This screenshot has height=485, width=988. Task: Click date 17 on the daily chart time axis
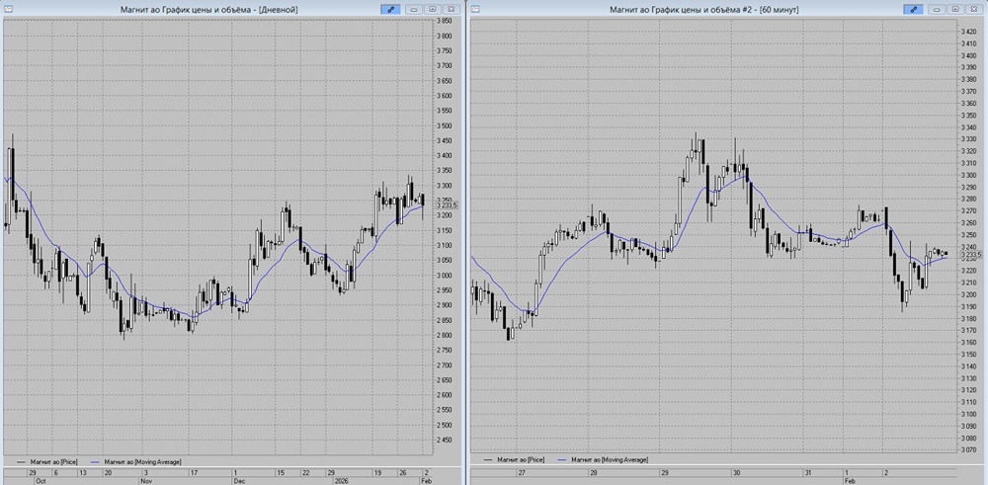(x=194, y=472)
